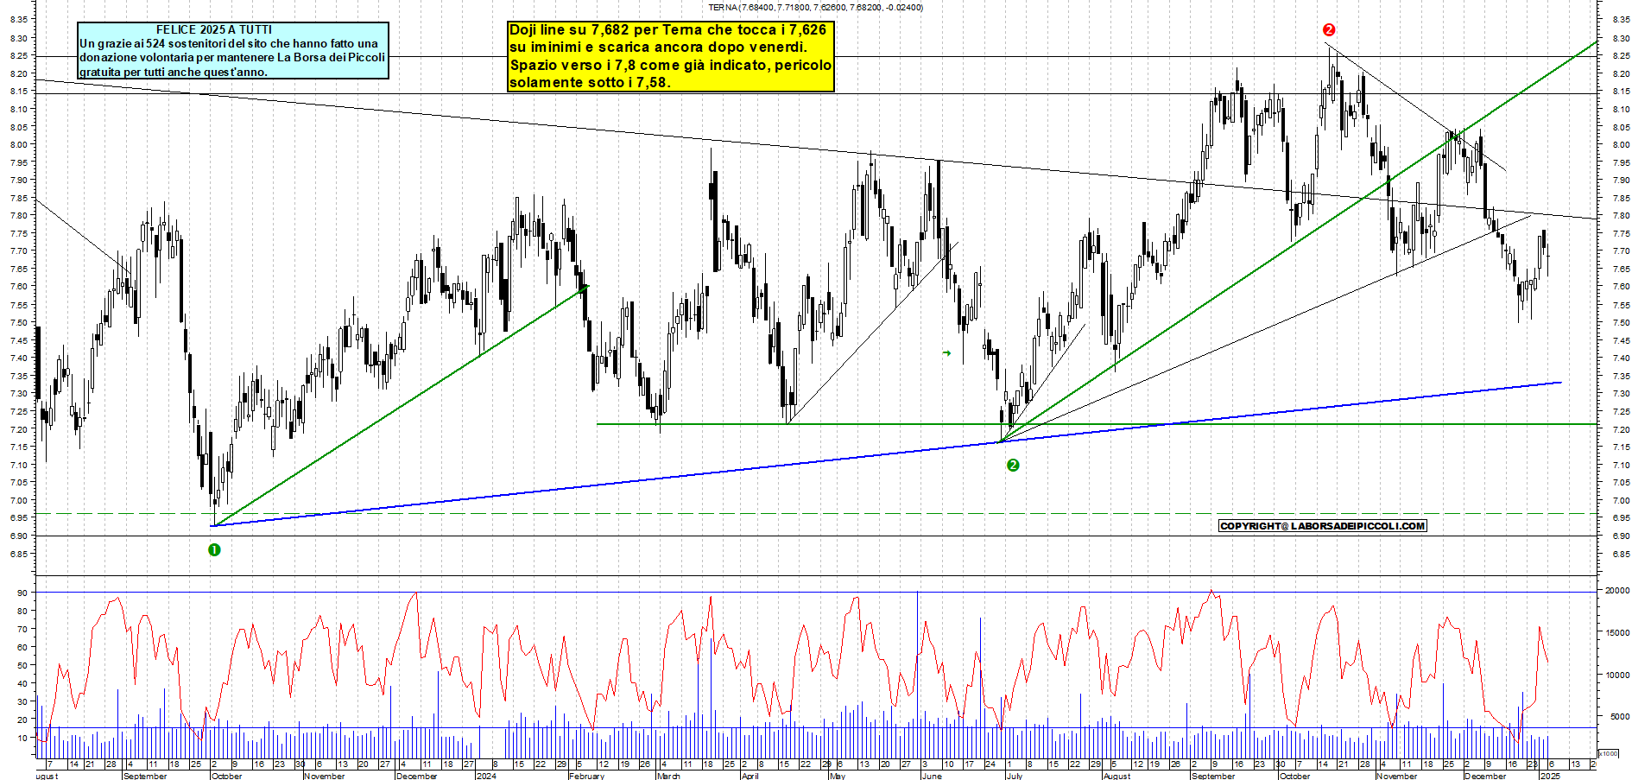Screen dimensions: 1632x780
Task: Click the TERNA chart title with price values
Action: tap(815, 8)
